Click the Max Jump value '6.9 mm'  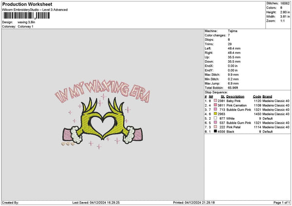233,83
